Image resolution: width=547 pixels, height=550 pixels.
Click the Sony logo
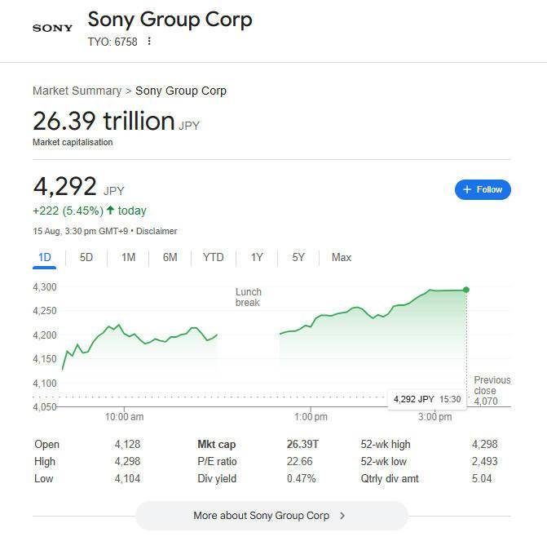52,28
